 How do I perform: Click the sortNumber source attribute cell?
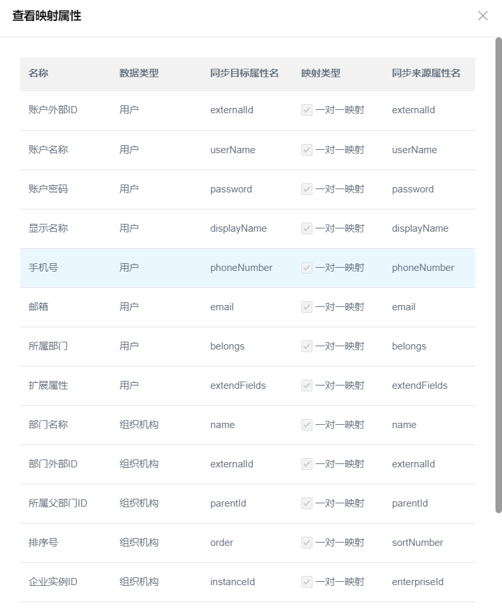coord(417,543)
